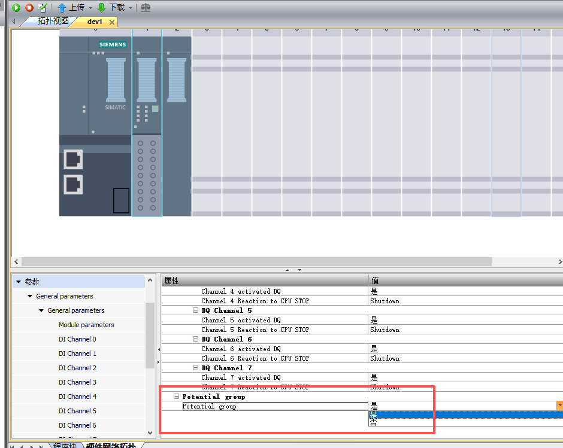The height and width of the screenshot is (448, 563).
Task: Click the red stop icon in toolbar
Action: 29,8
